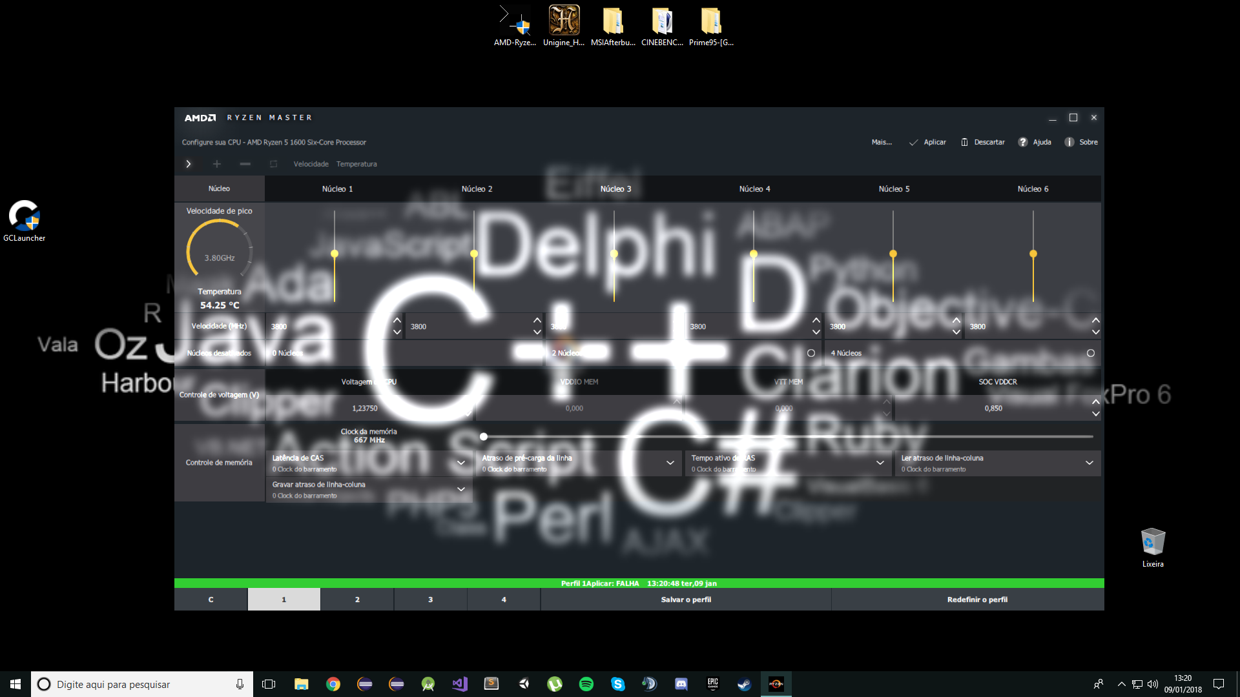The image size is (1240, 697).
Task: Increase Núcleo 4 speed with up arrow
Action: [x=816, y=320]
